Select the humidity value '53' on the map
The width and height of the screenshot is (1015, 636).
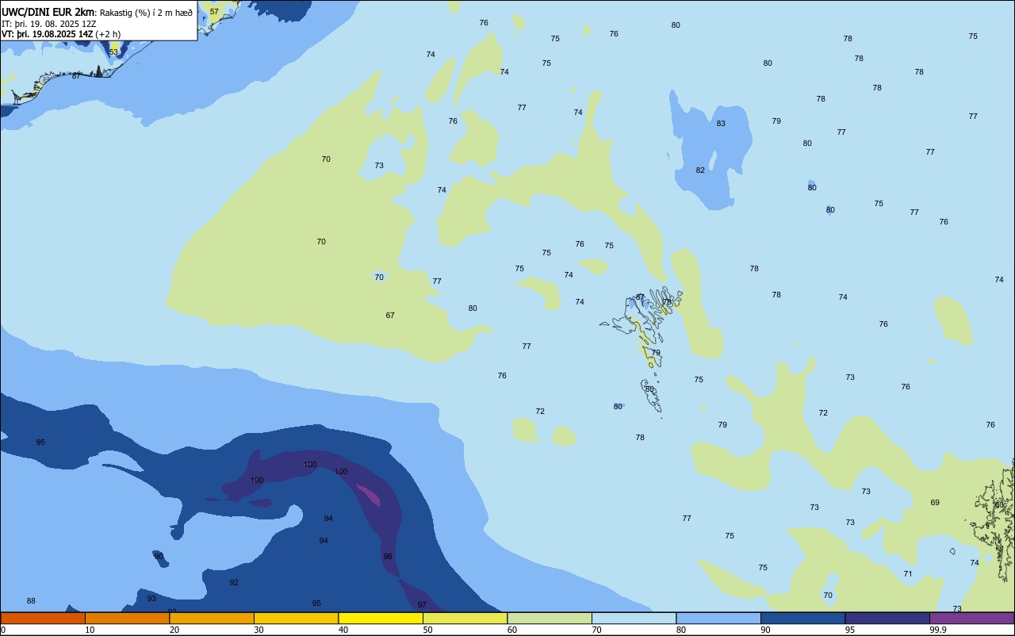coord(113,52)
